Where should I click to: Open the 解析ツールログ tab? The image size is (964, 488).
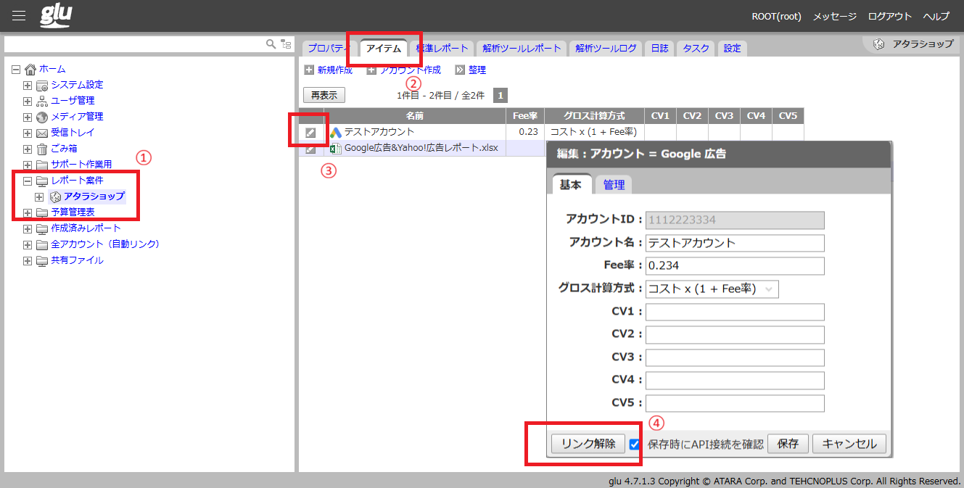(606, 49)
